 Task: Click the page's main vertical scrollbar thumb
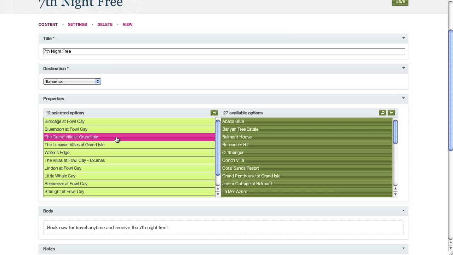coord(451,91)
